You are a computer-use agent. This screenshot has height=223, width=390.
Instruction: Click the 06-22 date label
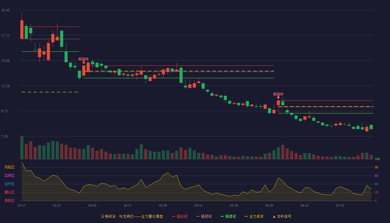click(x=304, y=205)
